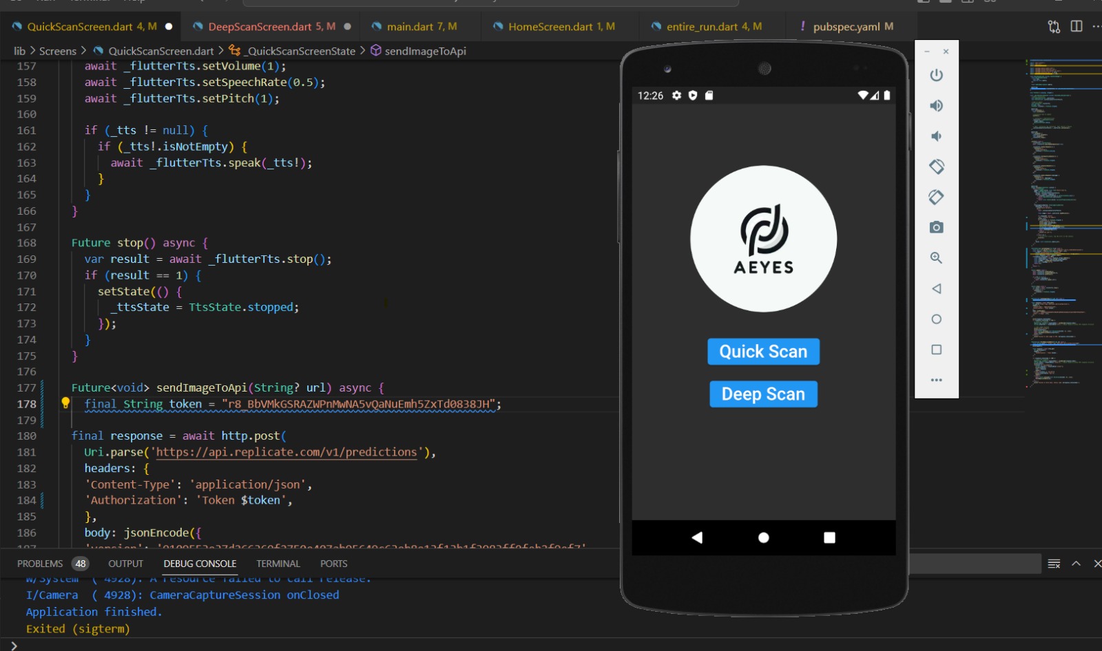Click the "Exited (sigterm)" console line
Image resolution: width=1102 pixels, height=651 pixels.
coord(78,628)
